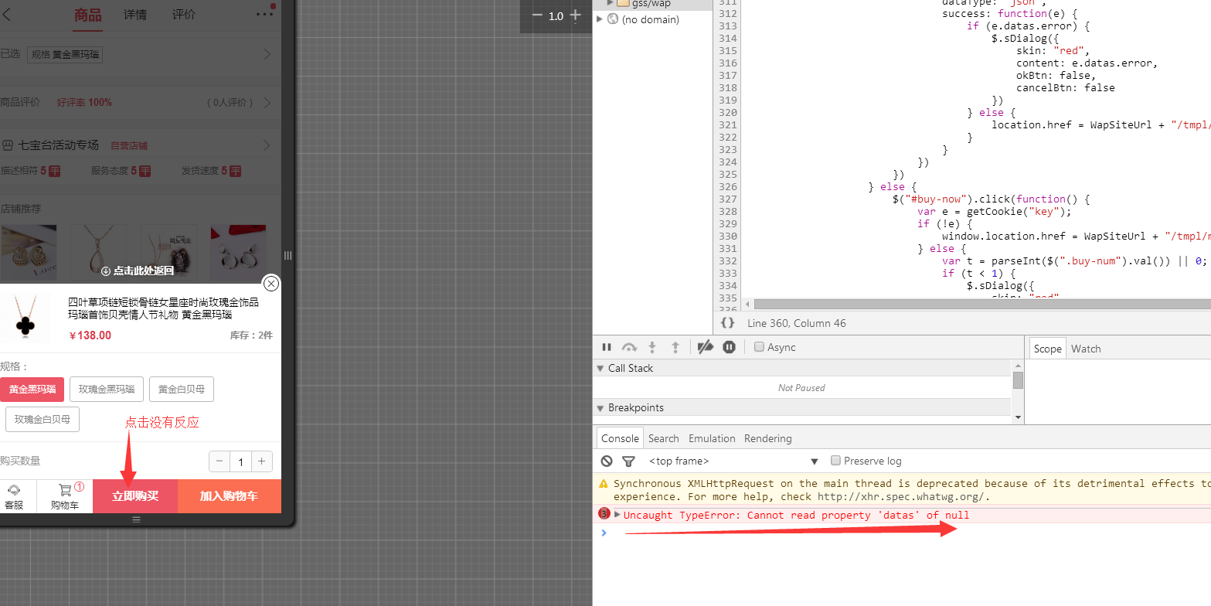The width and height of the screenshot is (1211, 606).
Task: Click the 立即购买 buy now button
Action: [x=135, y=496]
